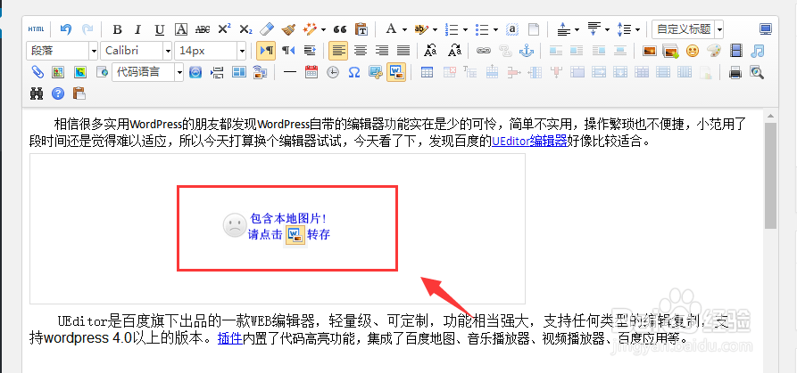Insert the current time with clock icon

pyautogui.click(x=332, y=72)
